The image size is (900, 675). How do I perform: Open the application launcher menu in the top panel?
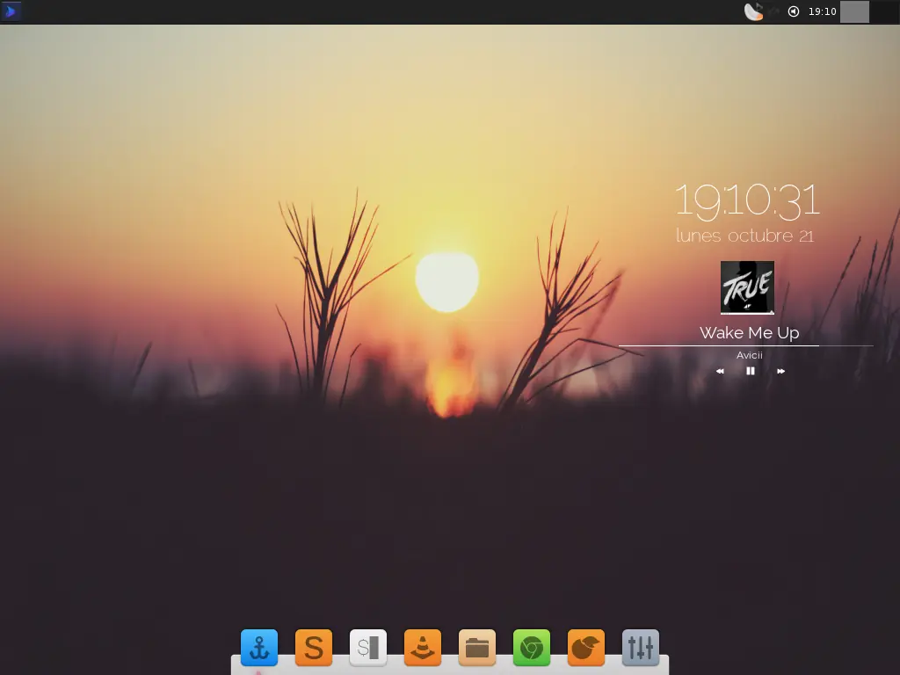(x=11, y=11)
